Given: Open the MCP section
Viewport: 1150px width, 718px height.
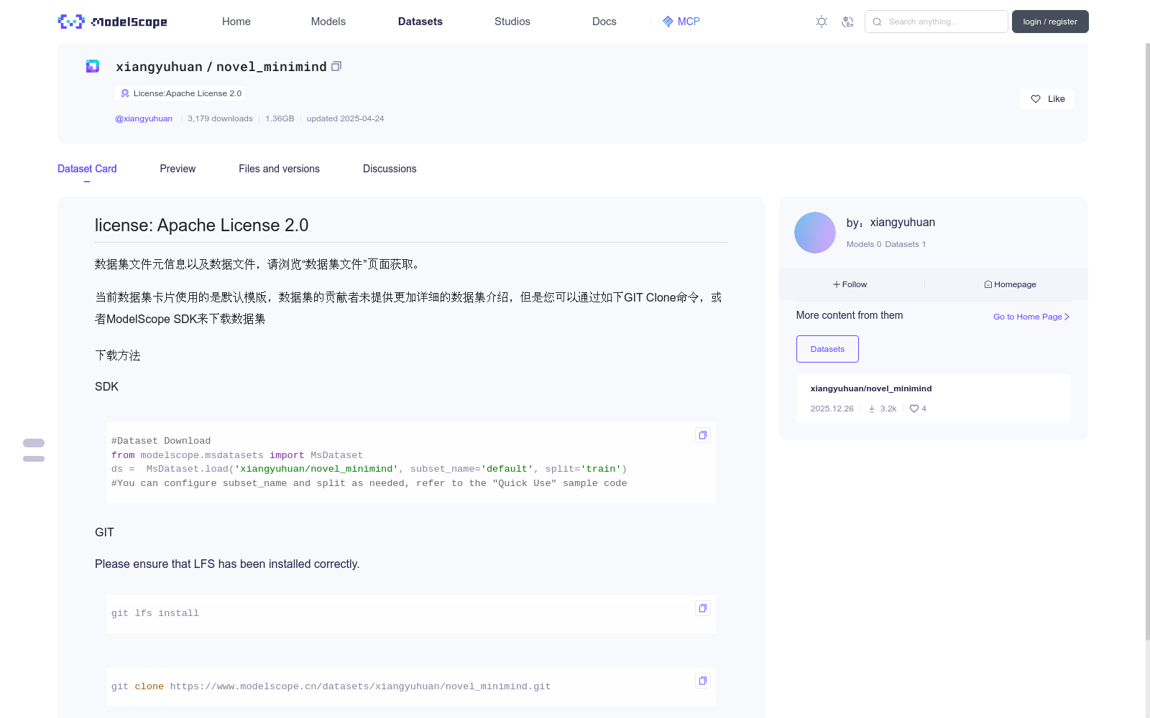Looking at the screenshot, I should pos(681,22).
